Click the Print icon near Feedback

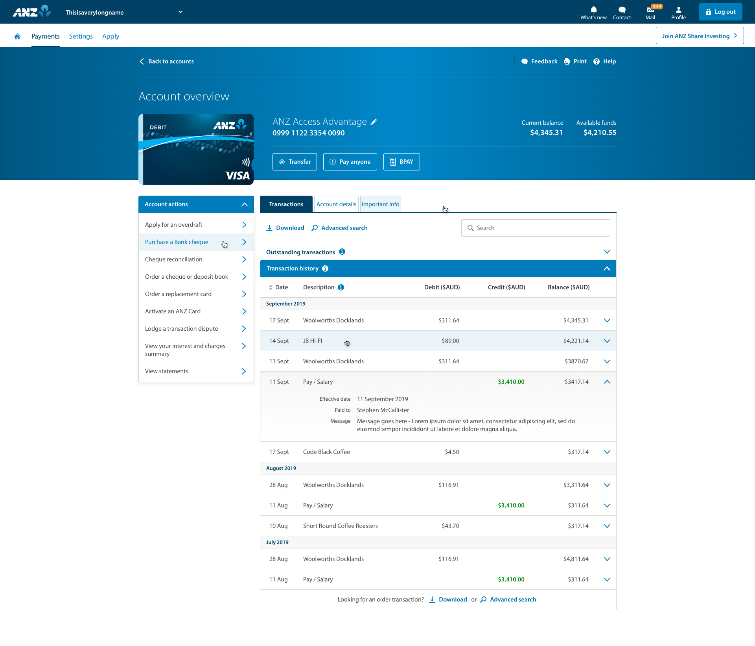(x=567, y=61)
